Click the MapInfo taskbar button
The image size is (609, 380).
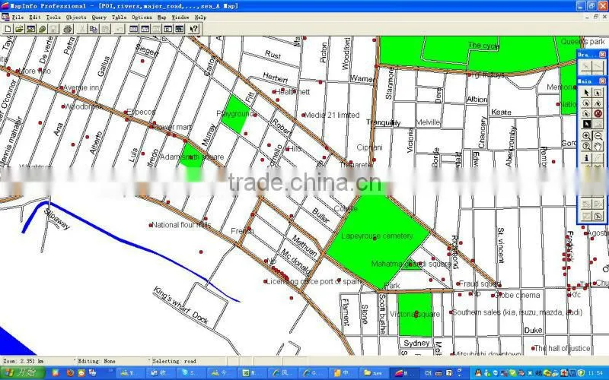point(404,373)
